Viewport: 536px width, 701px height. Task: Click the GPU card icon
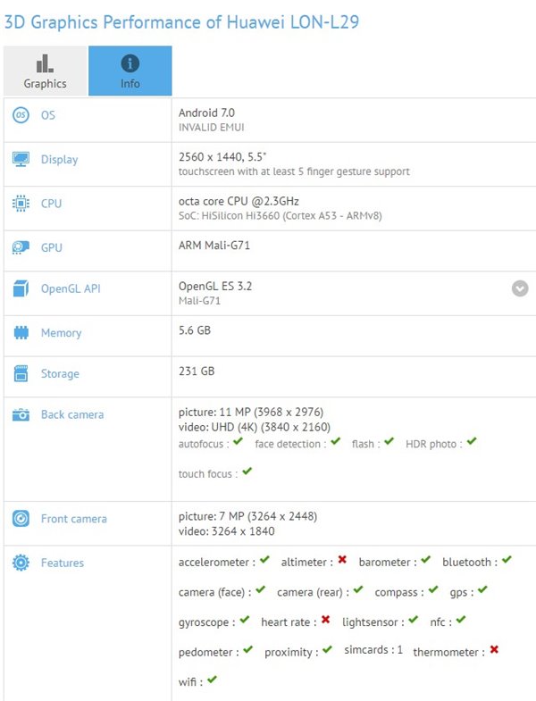coord(21,247)
